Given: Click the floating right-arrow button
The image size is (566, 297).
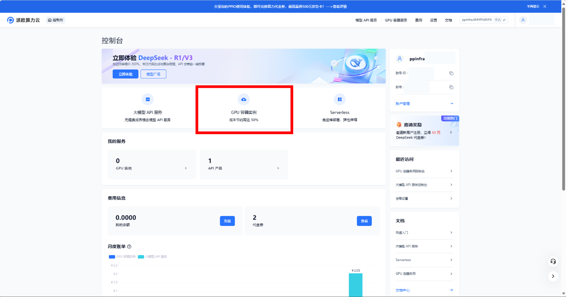Looking at the screenshot, I should pyautogui.click(x=553, y=276).
